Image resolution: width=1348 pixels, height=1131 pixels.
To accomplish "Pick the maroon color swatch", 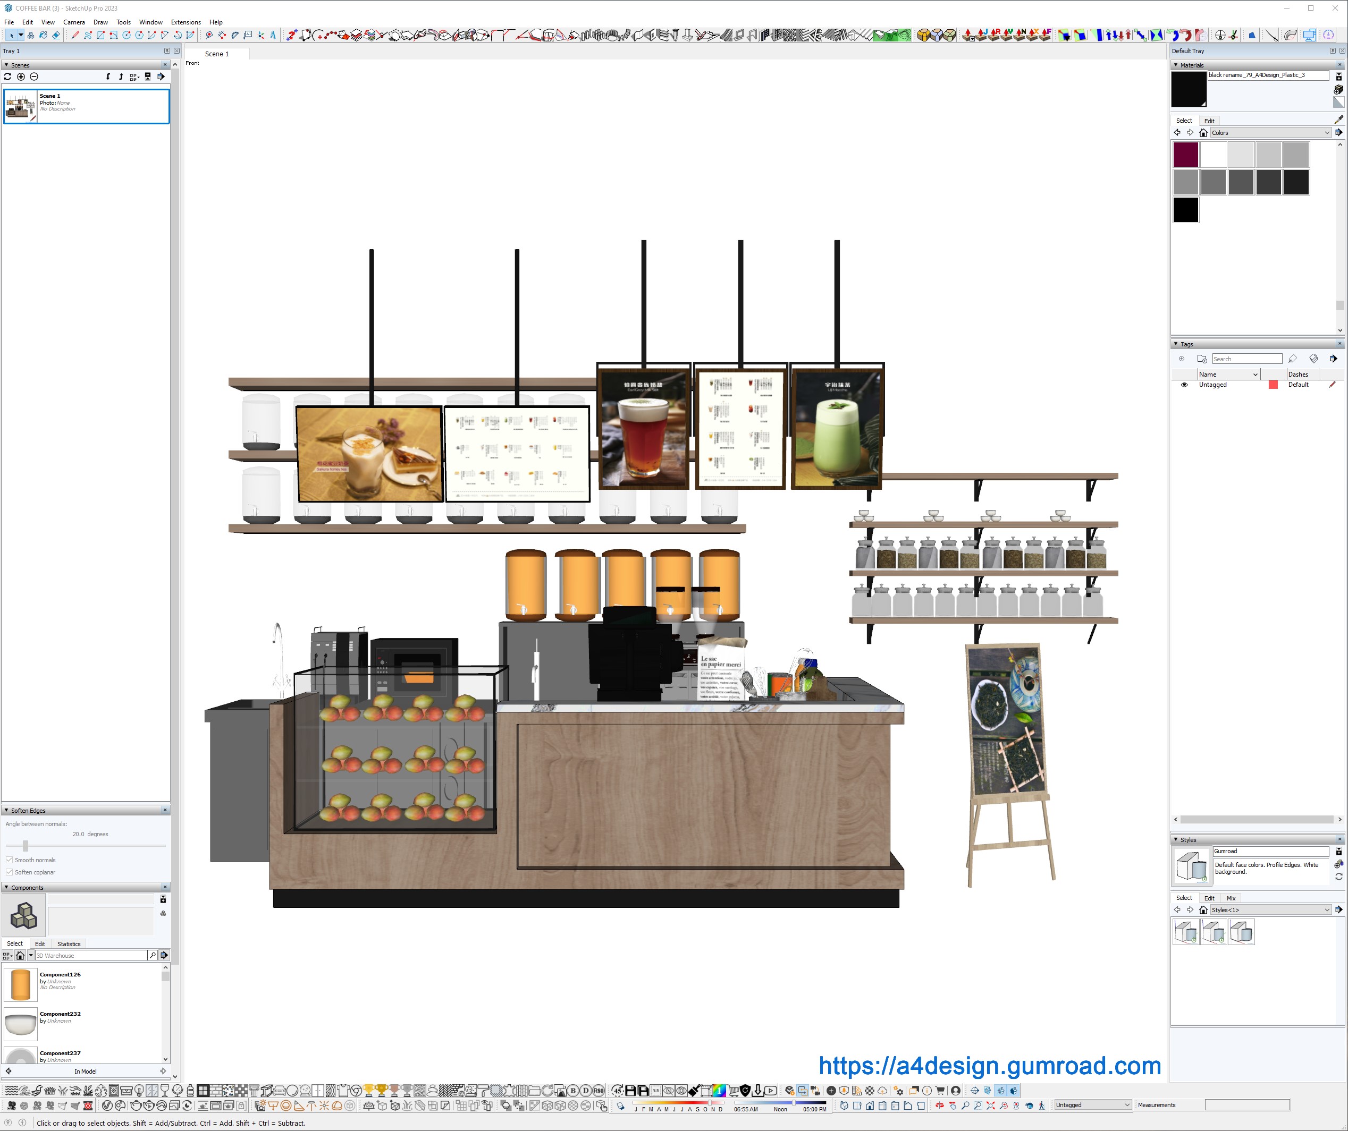I will pyautogui.click(x=1185, y=155).
